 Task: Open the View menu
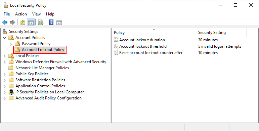(x=37, y=14)
